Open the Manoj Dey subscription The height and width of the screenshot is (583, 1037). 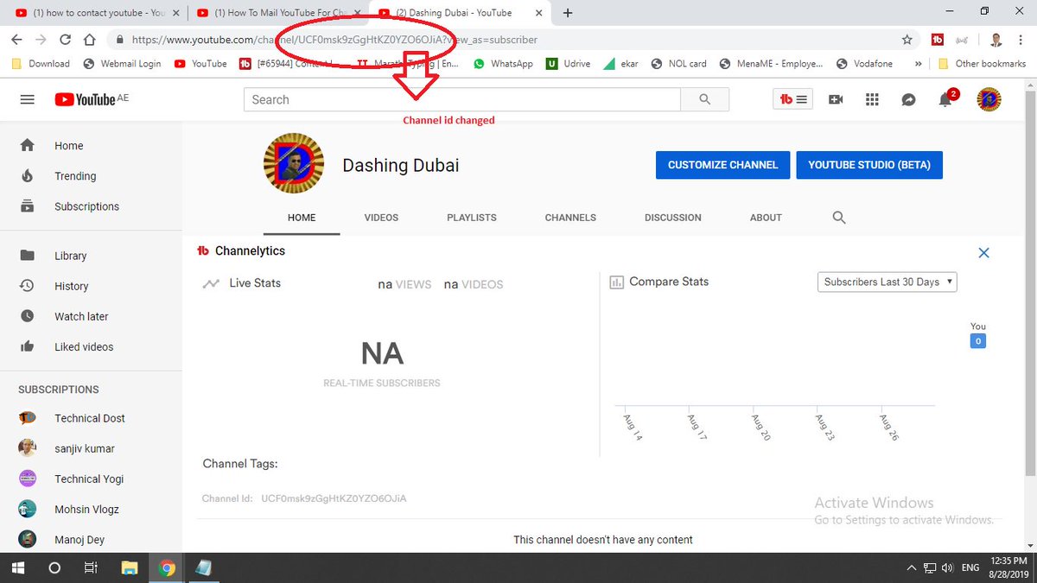tap(91, 539)
